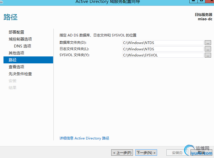
Task: Go to the 查看选项 step
Action: point(16,67)
